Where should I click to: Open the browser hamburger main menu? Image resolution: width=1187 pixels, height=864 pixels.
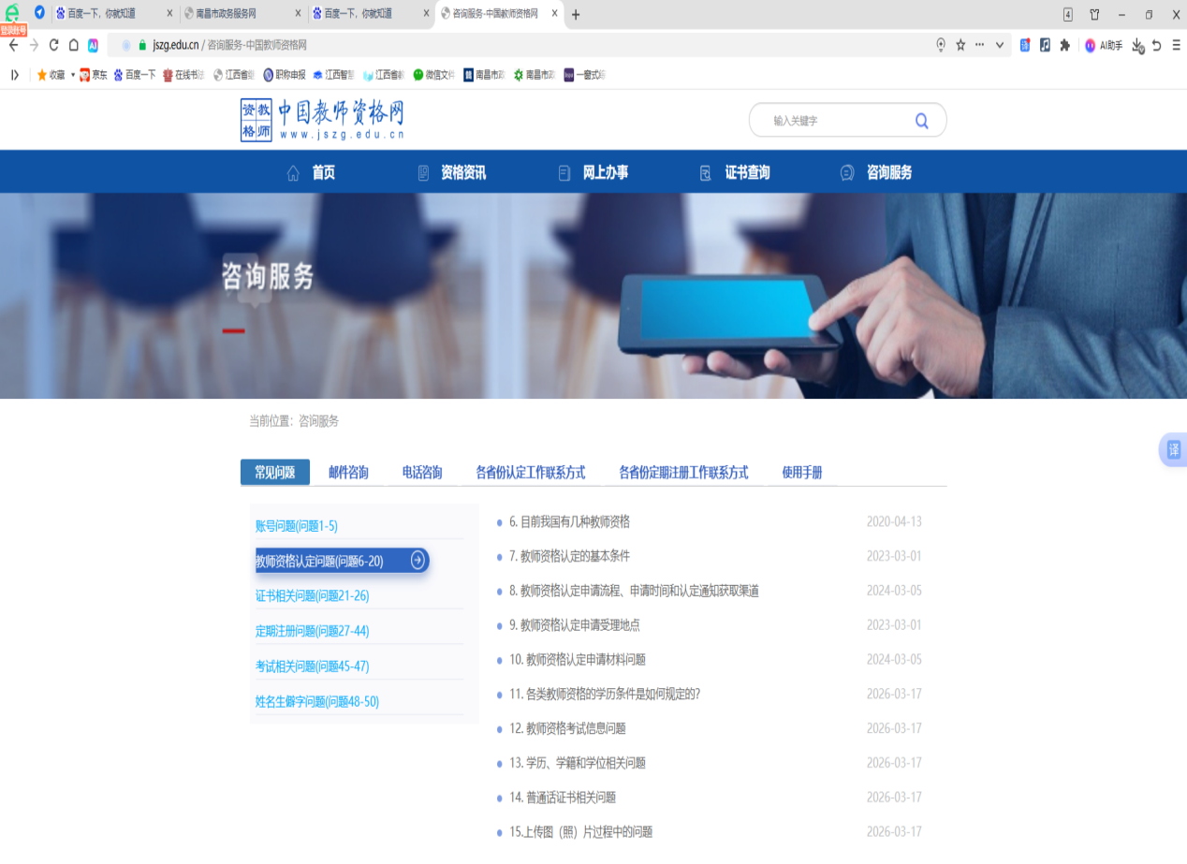pyautogui.click(x=1176, y=45)
